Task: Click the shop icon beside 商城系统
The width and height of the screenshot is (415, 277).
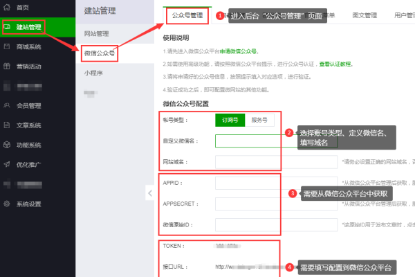Action: point(7,46)
